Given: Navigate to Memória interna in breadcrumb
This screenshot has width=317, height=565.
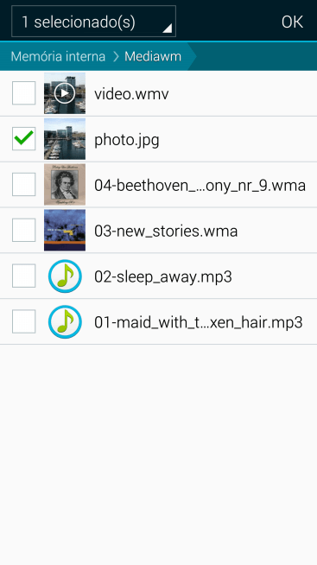Looking at the screenshot, I should pos(58,56).
